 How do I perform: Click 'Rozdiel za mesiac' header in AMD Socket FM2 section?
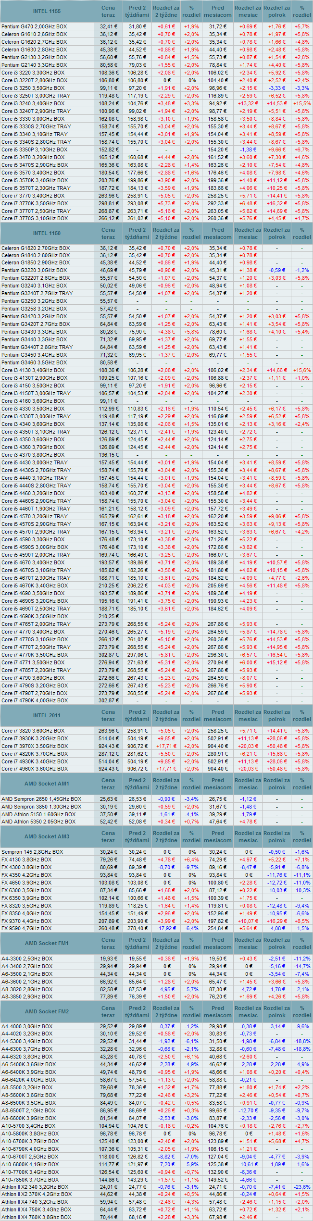point(248,1011)
